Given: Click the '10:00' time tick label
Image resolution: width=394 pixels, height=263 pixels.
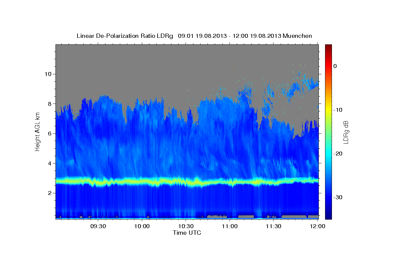Looking at the screenshot, I should 142,226.
